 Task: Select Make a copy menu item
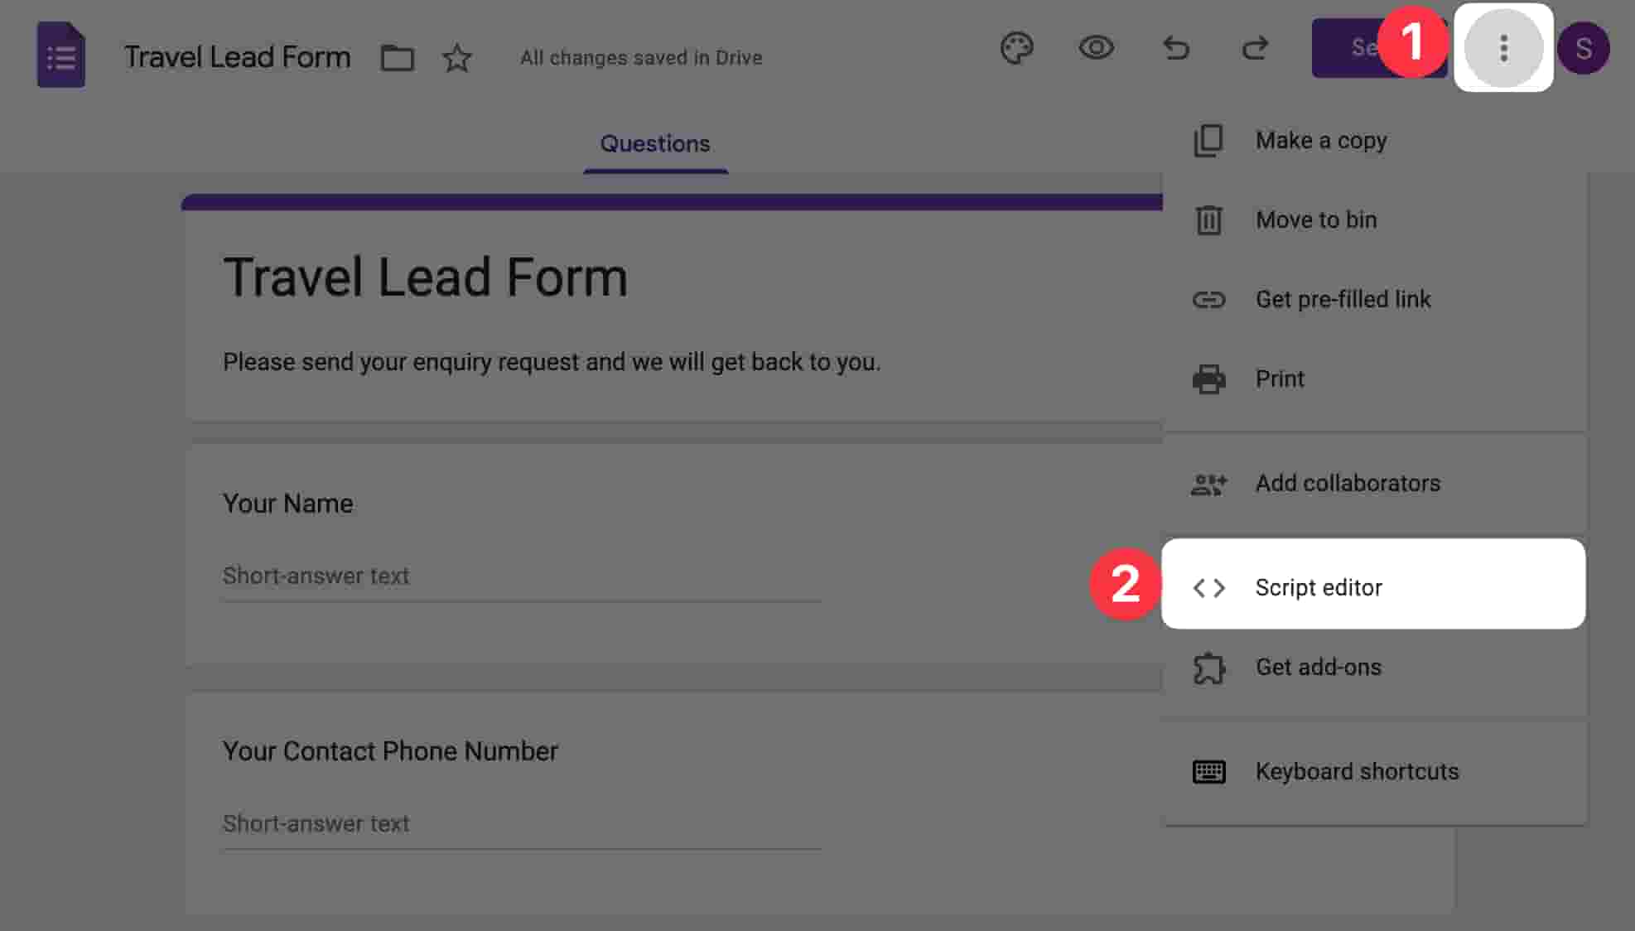click(1320, 141)
